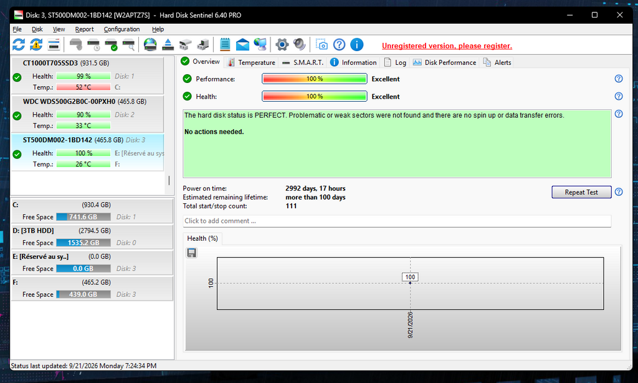The width and height of the screenshot is (638, 383).
Task: Open the File menu
Action: click(17, 29)
